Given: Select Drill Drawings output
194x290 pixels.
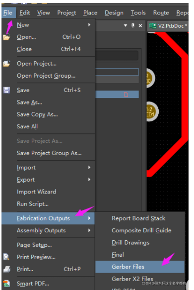Looking at the screenshot, I should coord(140,243).
